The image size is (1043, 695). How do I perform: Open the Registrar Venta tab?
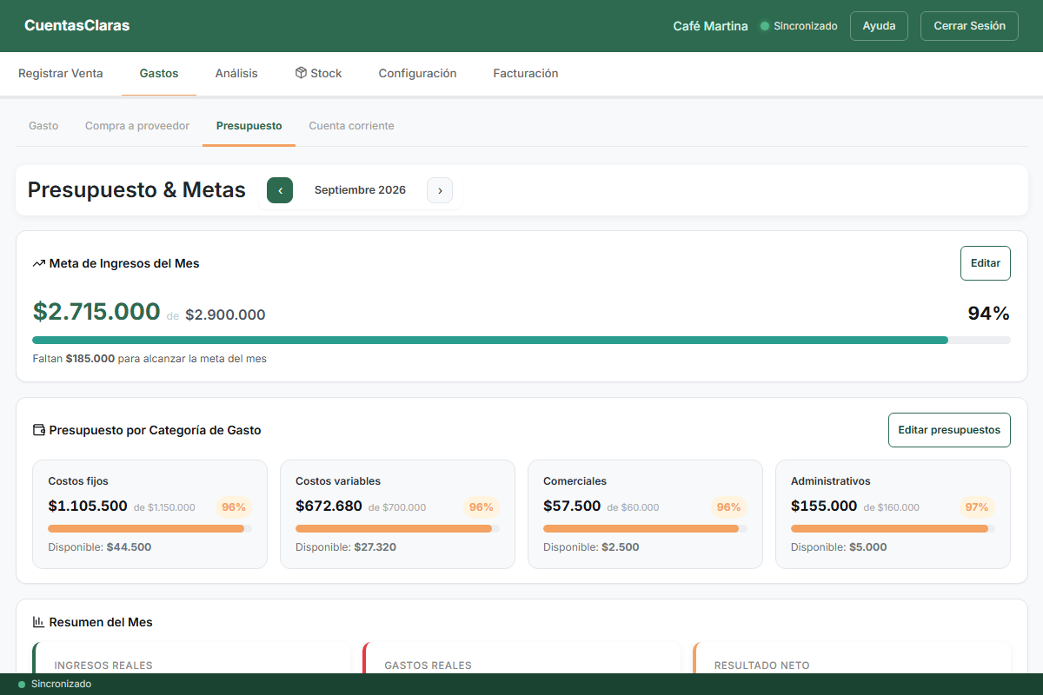pos(61,74)
